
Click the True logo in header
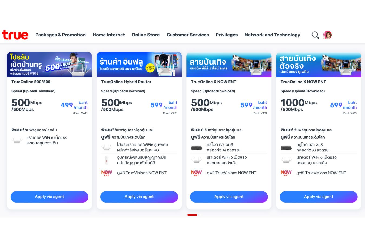coord(15,35)
